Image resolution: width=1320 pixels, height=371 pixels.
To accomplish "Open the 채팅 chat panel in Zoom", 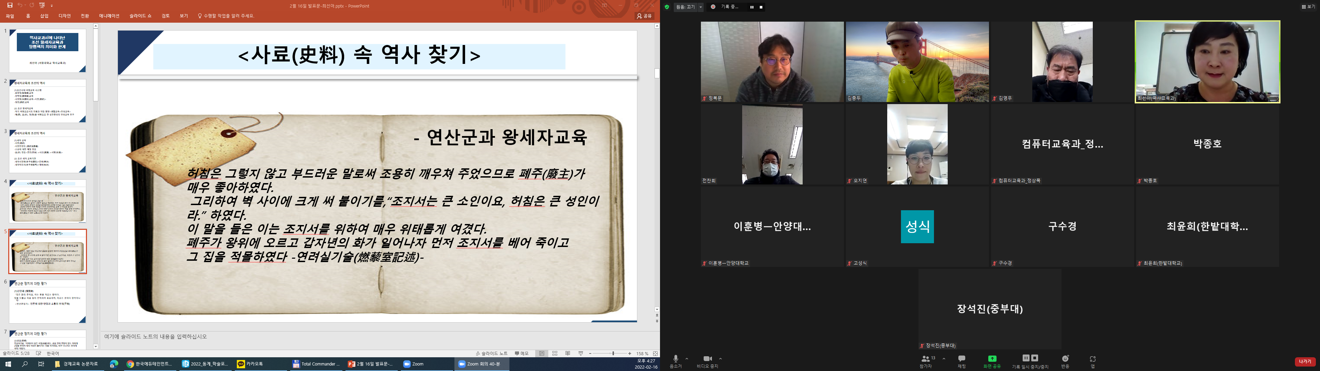I will (962, 362).
